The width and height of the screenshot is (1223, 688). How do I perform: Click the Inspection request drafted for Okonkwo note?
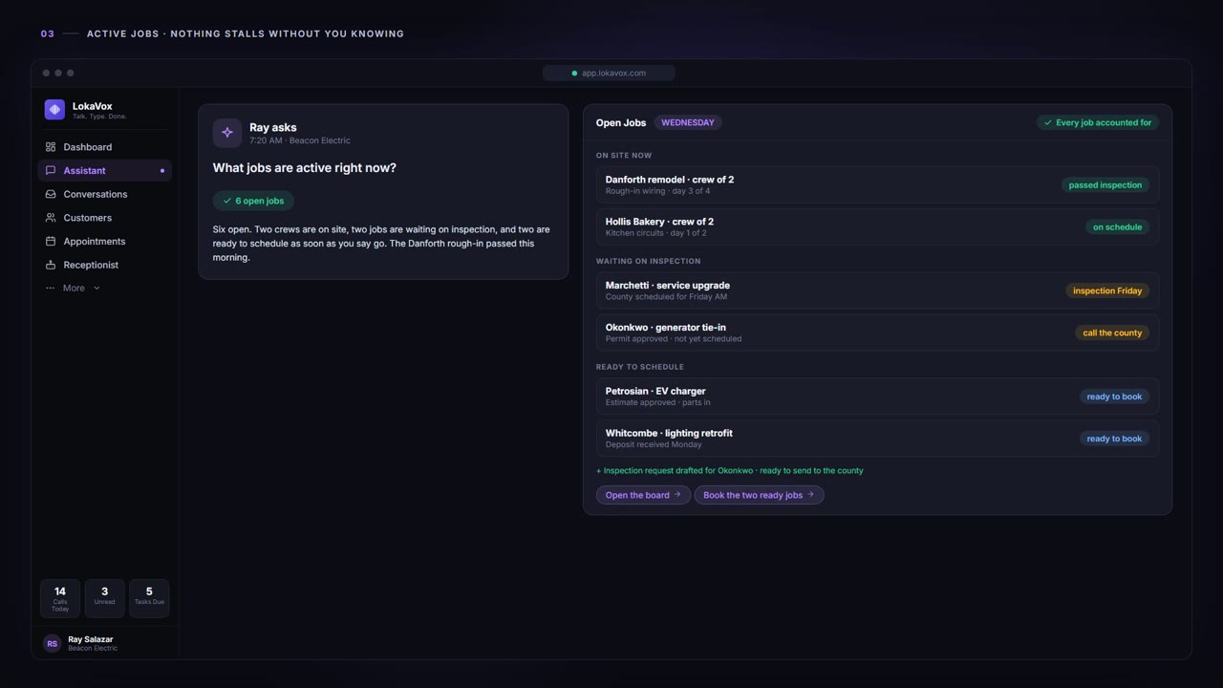(x=730, y=470)
